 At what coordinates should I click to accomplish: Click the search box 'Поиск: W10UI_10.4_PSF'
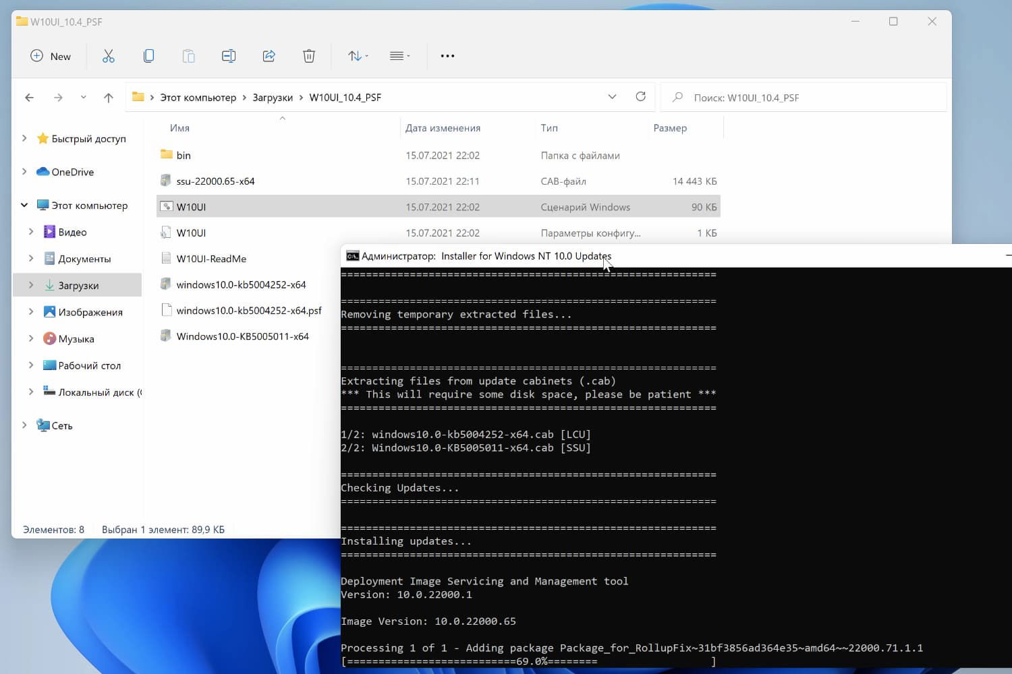(x=804, y=98)
